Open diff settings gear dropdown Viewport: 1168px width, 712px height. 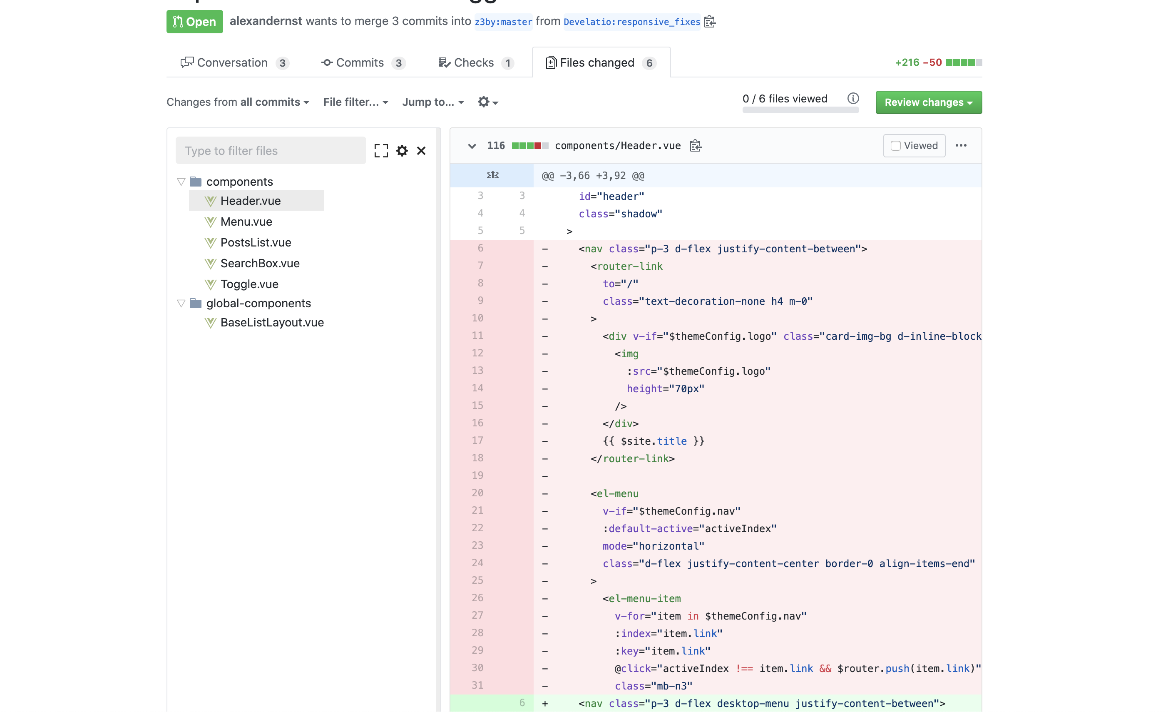tap(488, 102)
